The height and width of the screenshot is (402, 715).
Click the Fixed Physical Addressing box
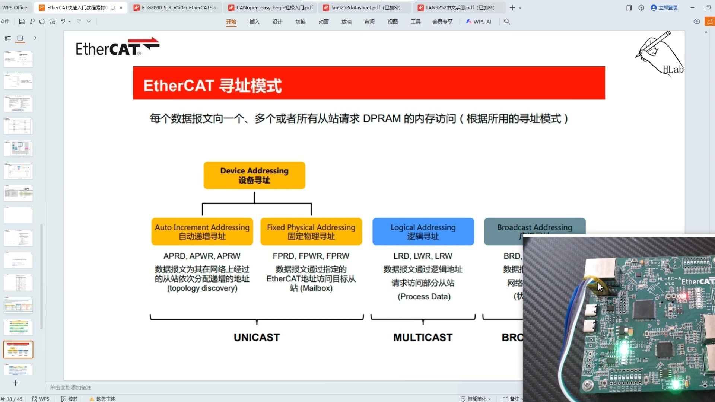(x=311, y=232)
